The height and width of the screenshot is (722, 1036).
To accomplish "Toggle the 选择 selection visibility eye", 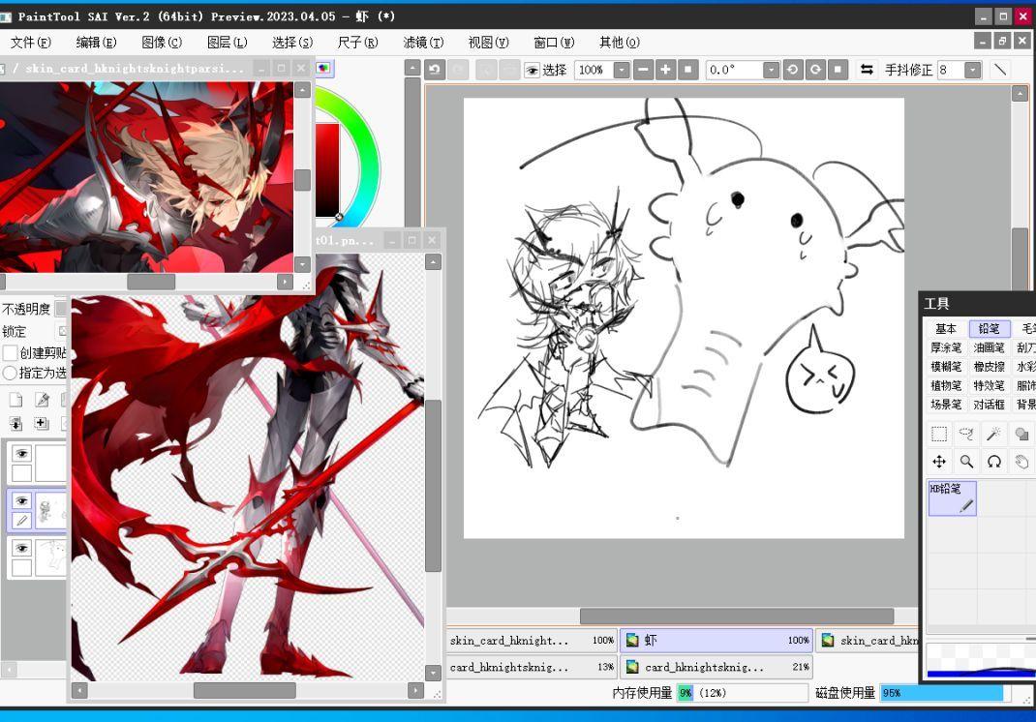I will click(532, 70).
